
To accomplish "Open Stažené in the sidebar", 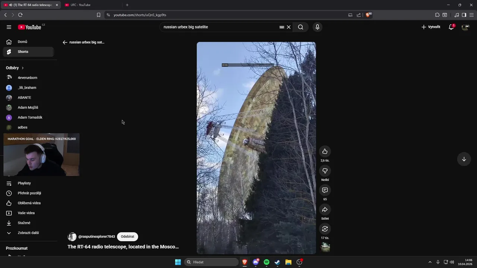I will (28, 223).
